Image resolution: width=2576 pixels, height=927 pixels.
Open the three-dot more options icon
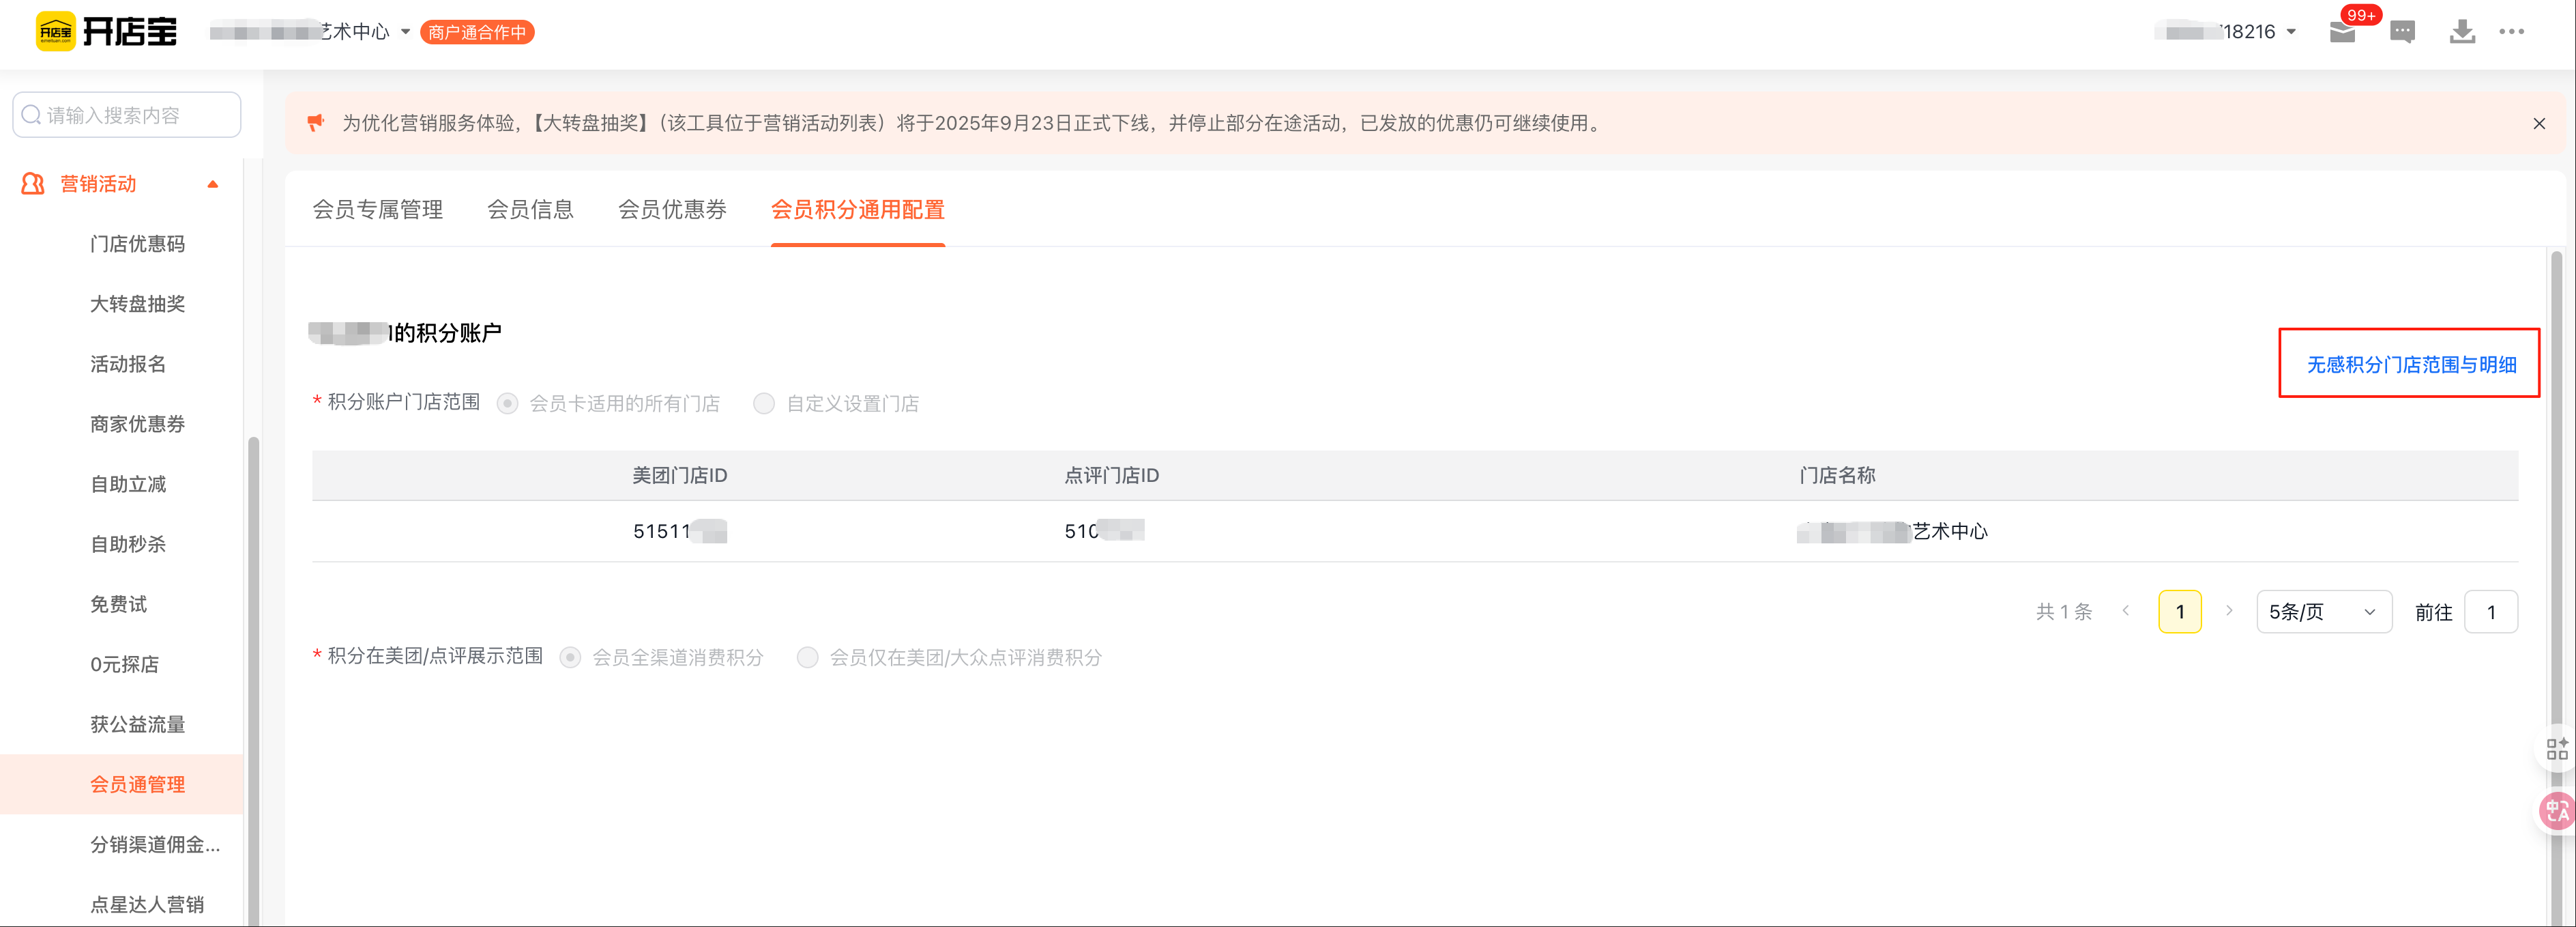click(x=2511, y=32)
